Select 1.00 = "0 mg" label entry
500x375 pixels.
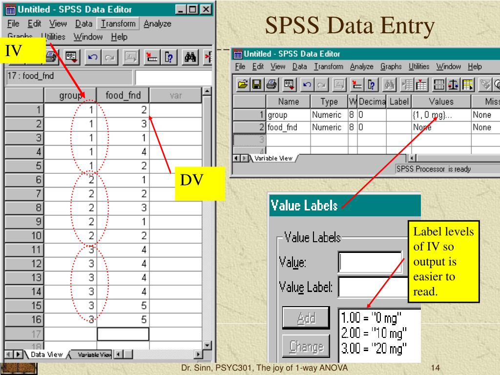coord(371,317)
